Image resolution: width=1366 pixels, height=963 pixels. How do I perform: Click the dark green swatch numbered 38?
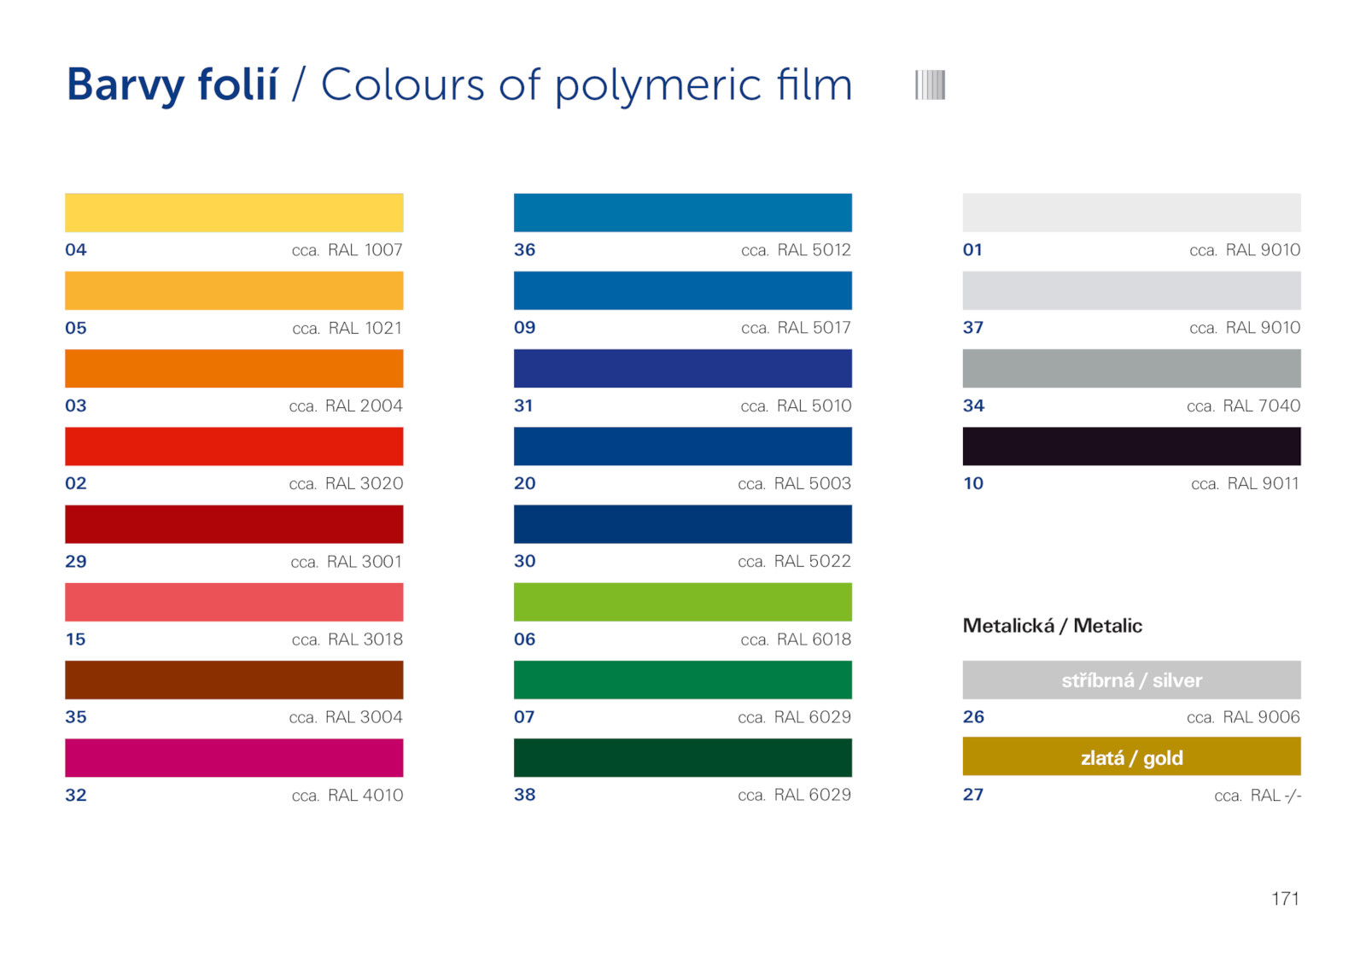[682, 757]
